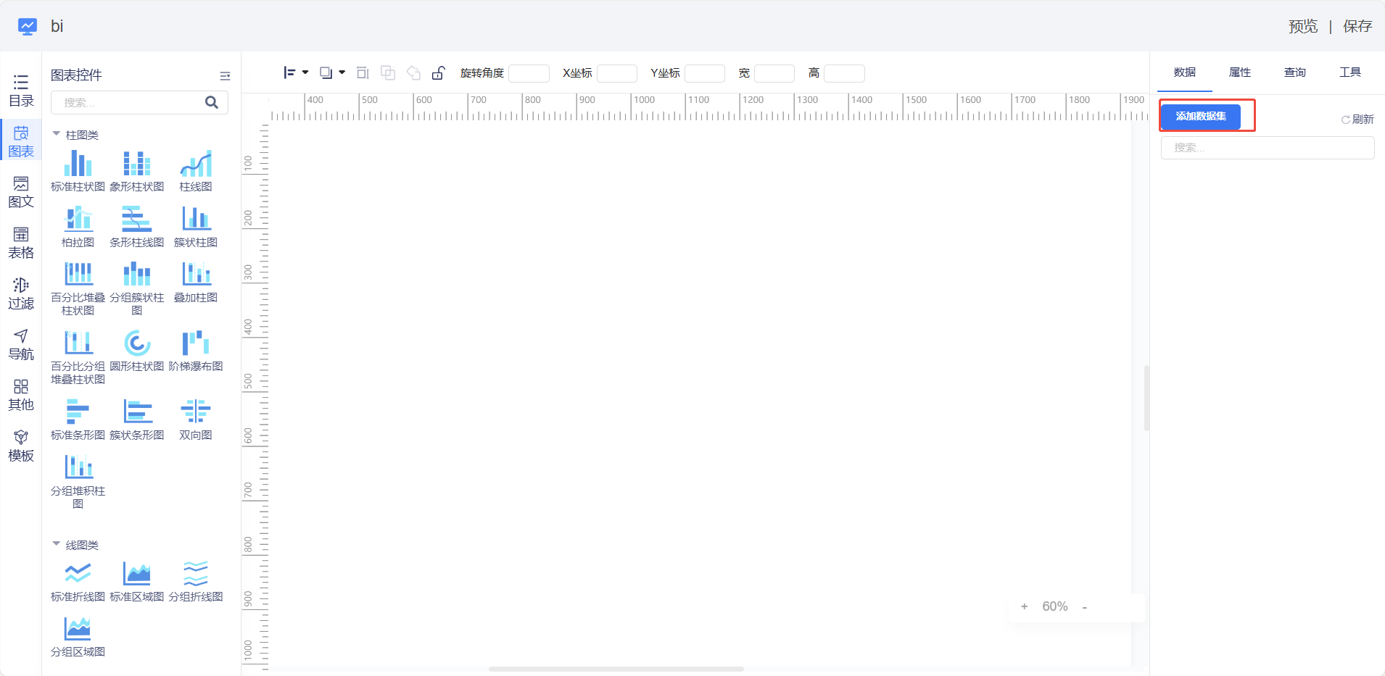
Task: Select the 标准柱状图 chart icon
Action: [x=78, y=164]
